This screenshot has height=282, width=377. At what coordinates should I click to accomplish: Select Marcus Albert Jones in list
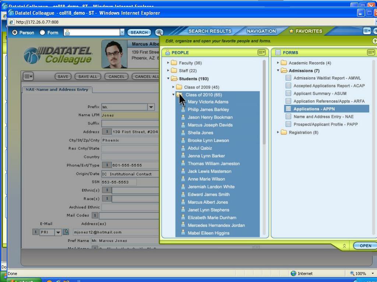coord(208,202)
